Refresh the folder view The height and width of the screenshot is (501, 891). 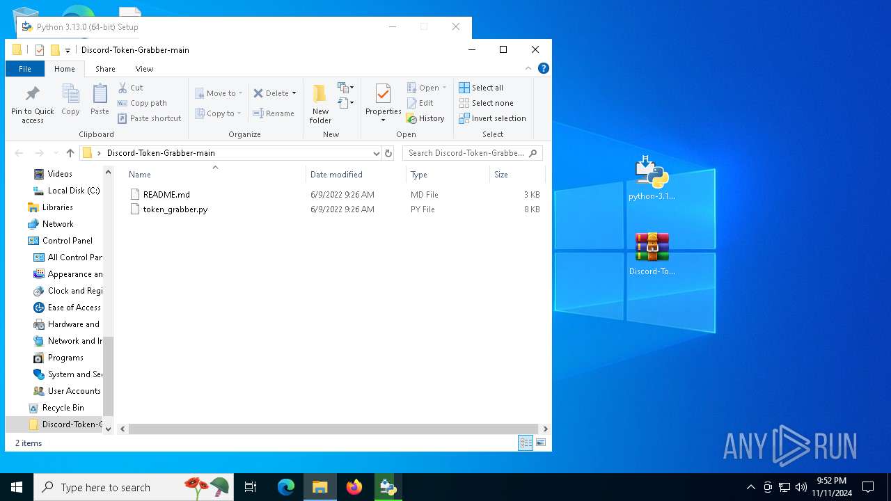388,153
